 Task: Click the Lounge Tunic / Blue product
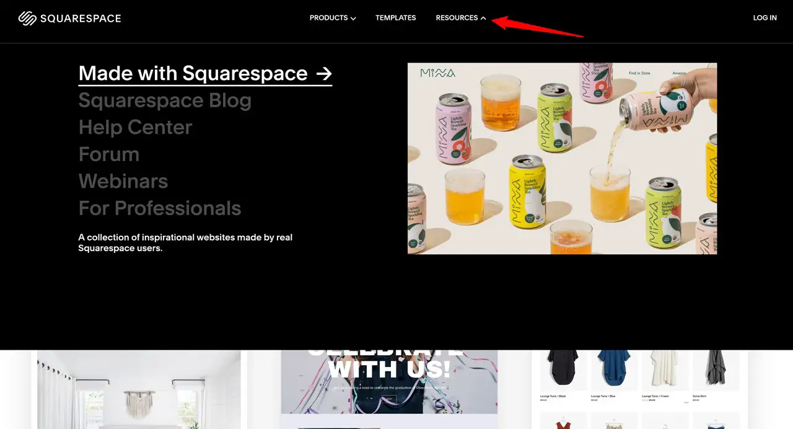pos(615,376)
